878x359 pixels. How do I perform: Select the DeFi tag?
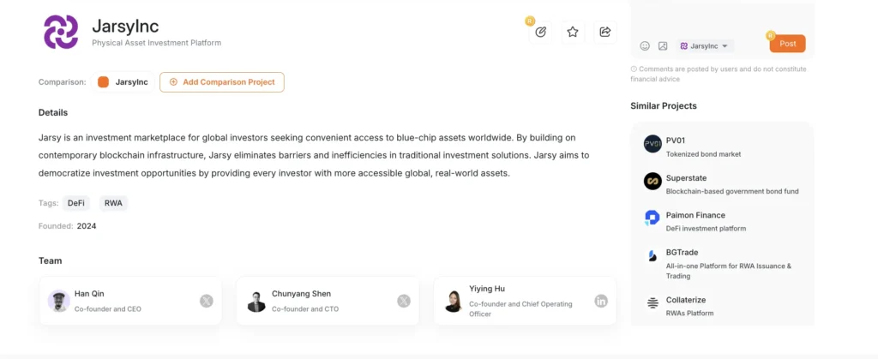coord(76,203)
